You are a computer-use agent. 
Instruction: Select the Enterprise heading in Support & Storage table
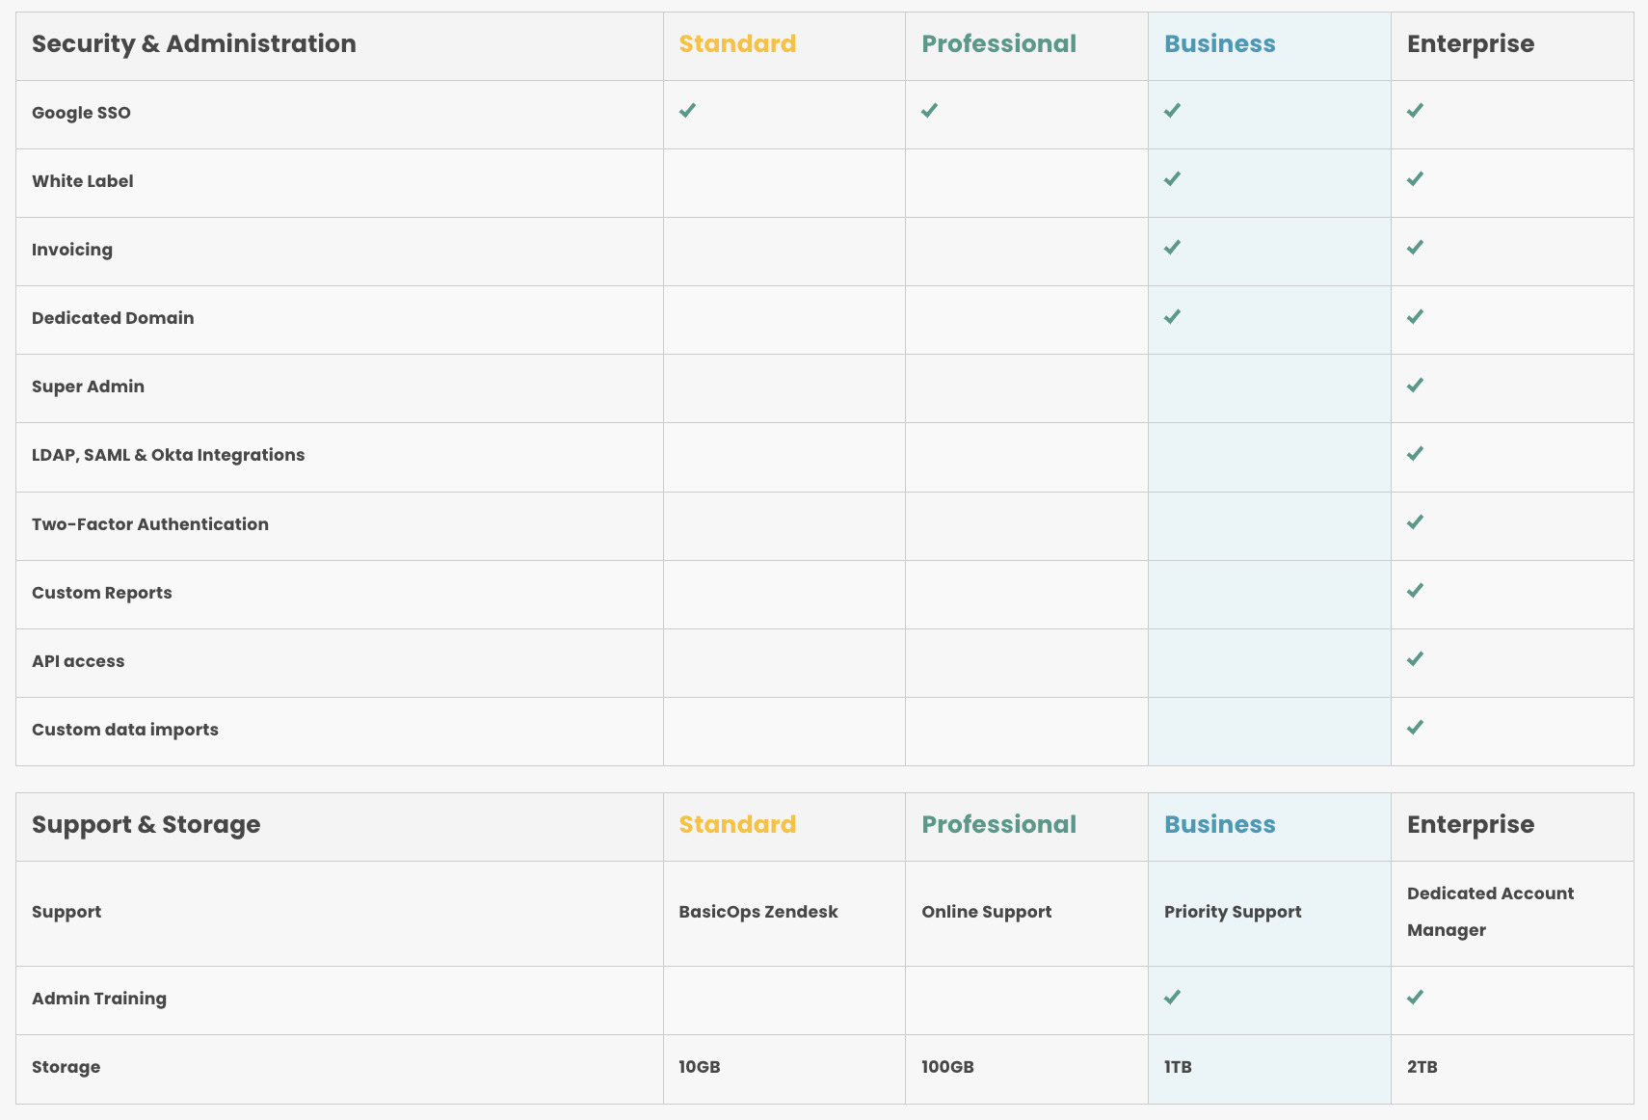(1471, 824)
